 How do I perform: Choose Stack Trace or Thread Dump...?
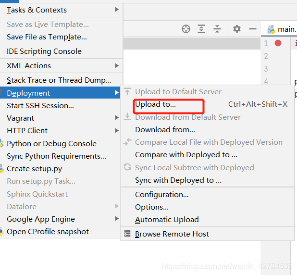tap(62, 80)
